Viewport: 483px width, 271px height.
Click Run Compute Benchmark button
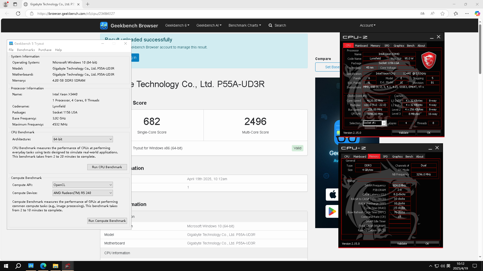tap(107, 221)
